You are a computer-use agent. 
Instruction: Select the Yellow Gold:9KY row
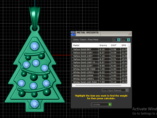tap(99, 49)
